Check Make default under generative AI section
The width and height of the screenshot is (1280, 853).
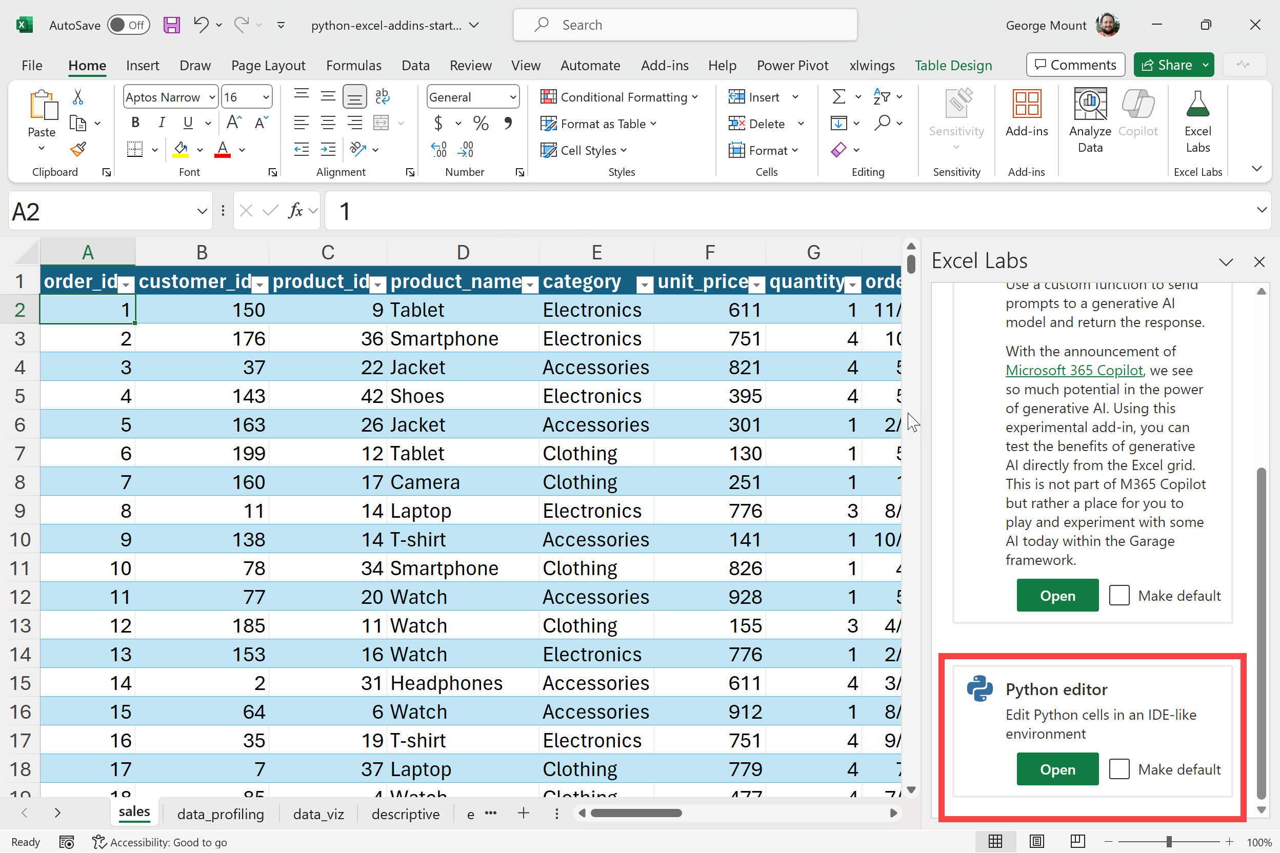[1119, 596]
